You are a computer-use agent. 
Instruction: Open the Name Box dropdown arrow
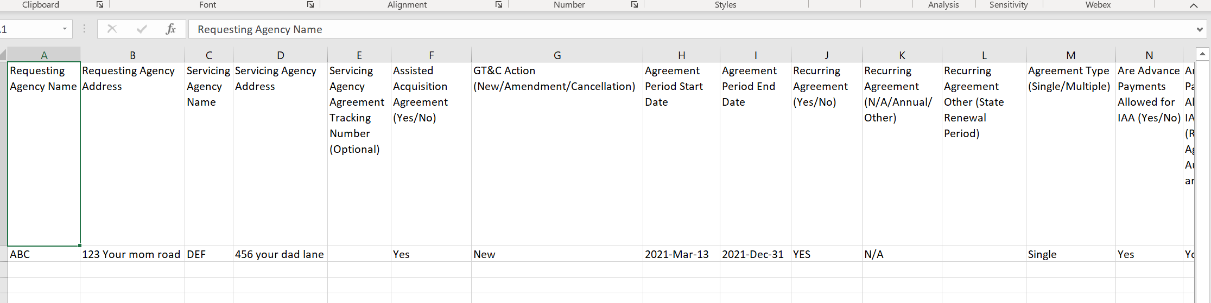(x=65, y=29)
